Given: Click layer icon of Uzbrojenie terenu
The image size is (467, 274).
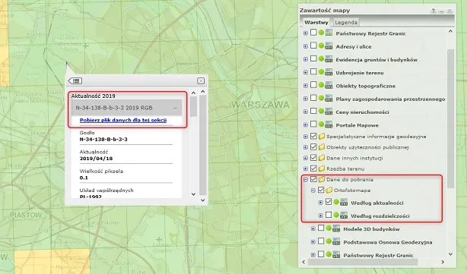Looking at the screenshot, I should pos(329,72).
